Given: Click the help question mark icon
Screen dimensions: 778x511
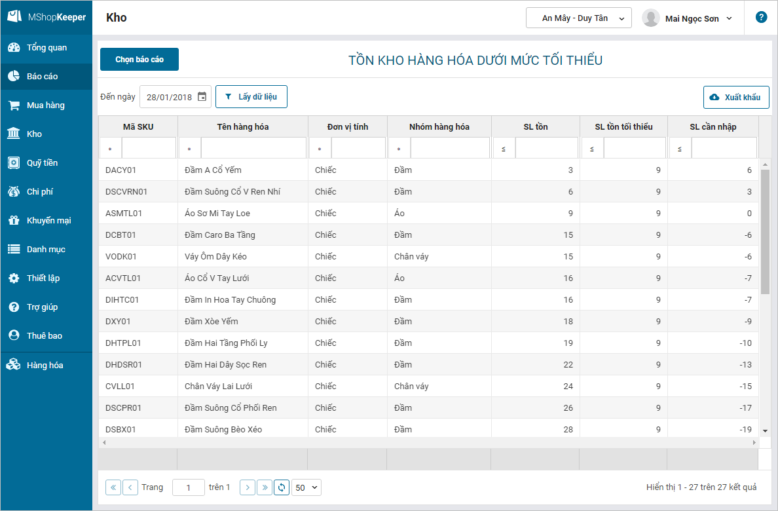Looking at the screenshot, I should pos(761,18).
